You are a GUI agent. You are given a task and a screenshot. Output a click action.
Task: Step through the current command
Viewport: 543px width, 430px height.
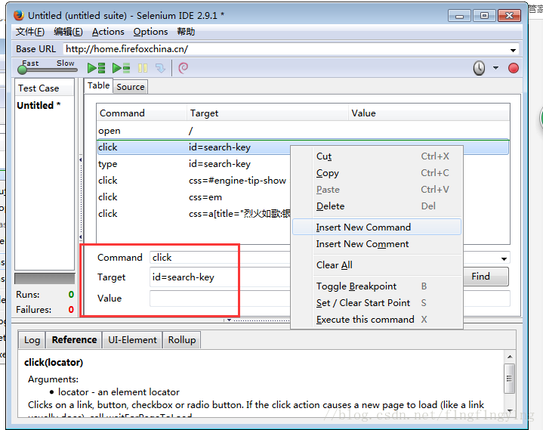pyautogui.click(x=160, y=68)
